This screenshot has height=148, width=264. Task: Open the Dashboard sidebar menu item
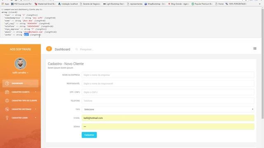[x=20, y=83]
